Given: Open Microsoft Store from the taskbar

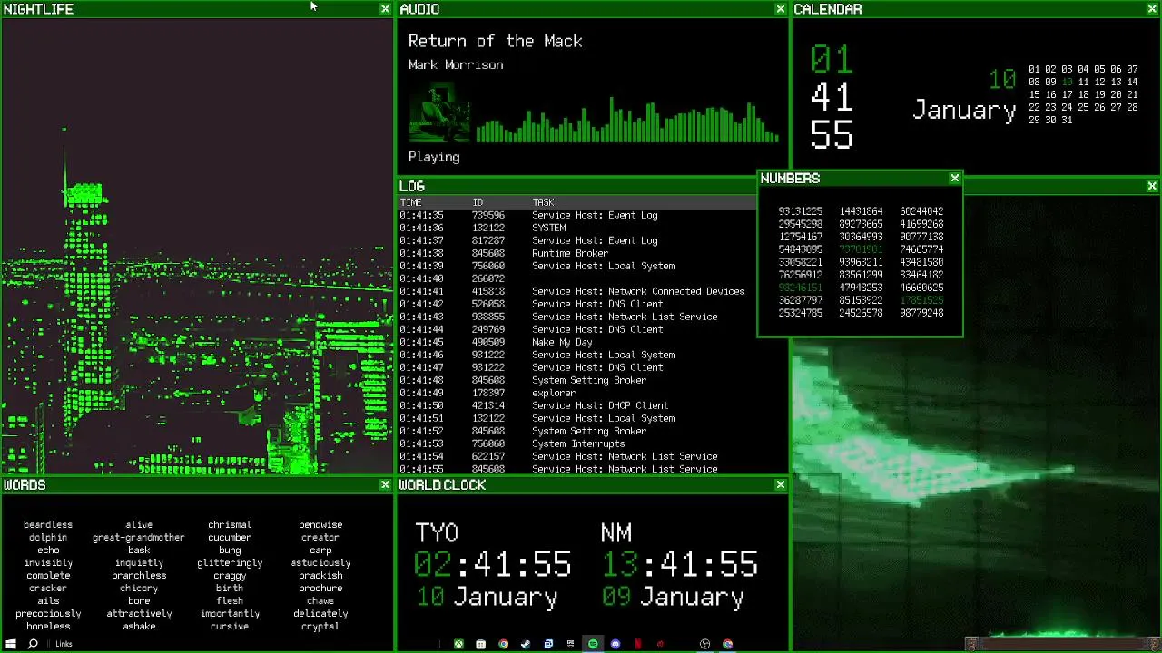Looking at the screenshot, I should pyautogui.click(x=480, y=644).
